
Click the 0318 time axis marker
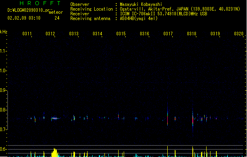tap(192, 34)
